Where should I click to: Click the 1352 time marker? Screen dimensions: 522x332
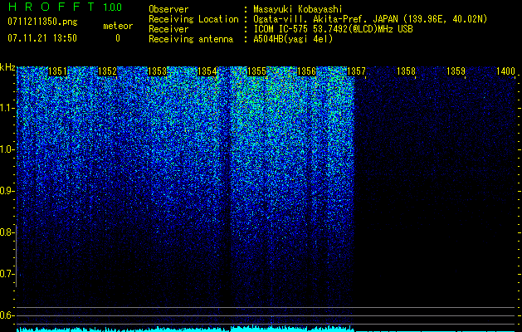[108, 71]
